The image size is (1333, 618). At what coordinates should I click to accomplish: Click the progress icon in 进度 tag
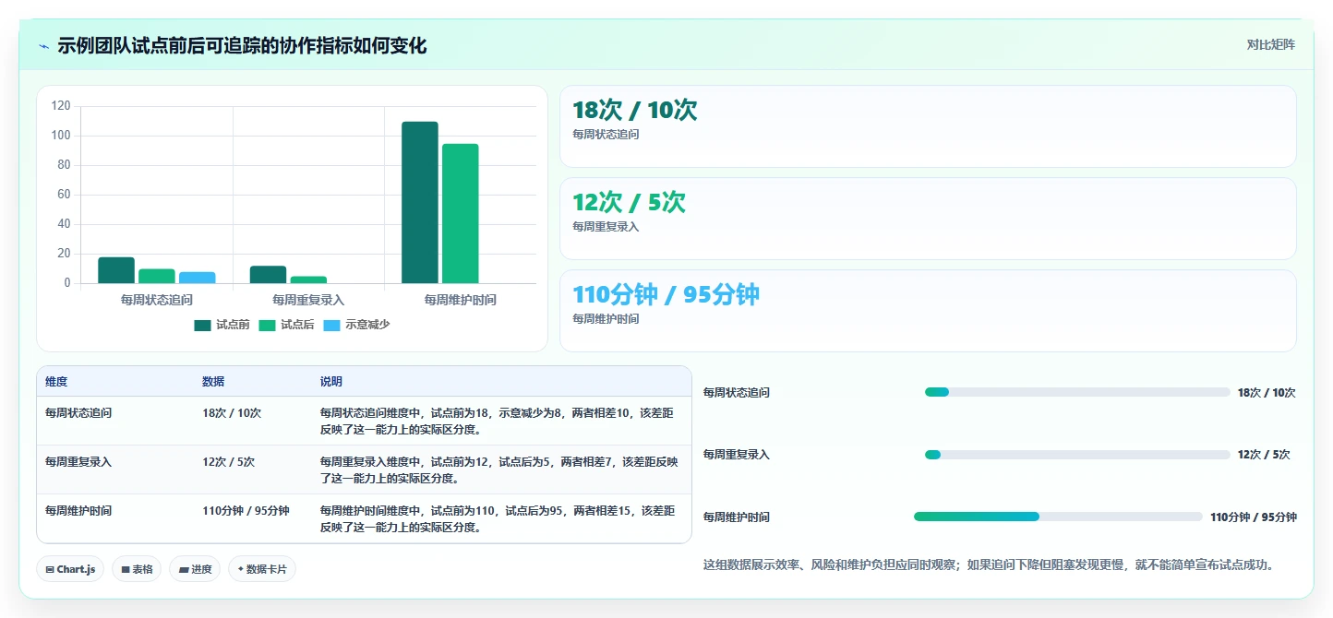pyautogui.click(x=184, y=570)
